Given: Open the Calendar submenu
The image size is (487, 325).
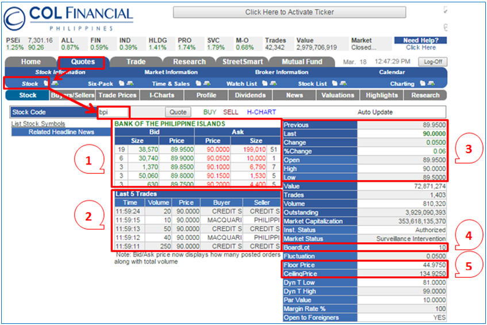Looking at the screenshot, I should [392, 72].
